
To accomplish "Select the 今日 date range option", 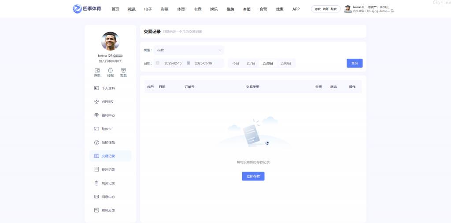I will point(236,63).
